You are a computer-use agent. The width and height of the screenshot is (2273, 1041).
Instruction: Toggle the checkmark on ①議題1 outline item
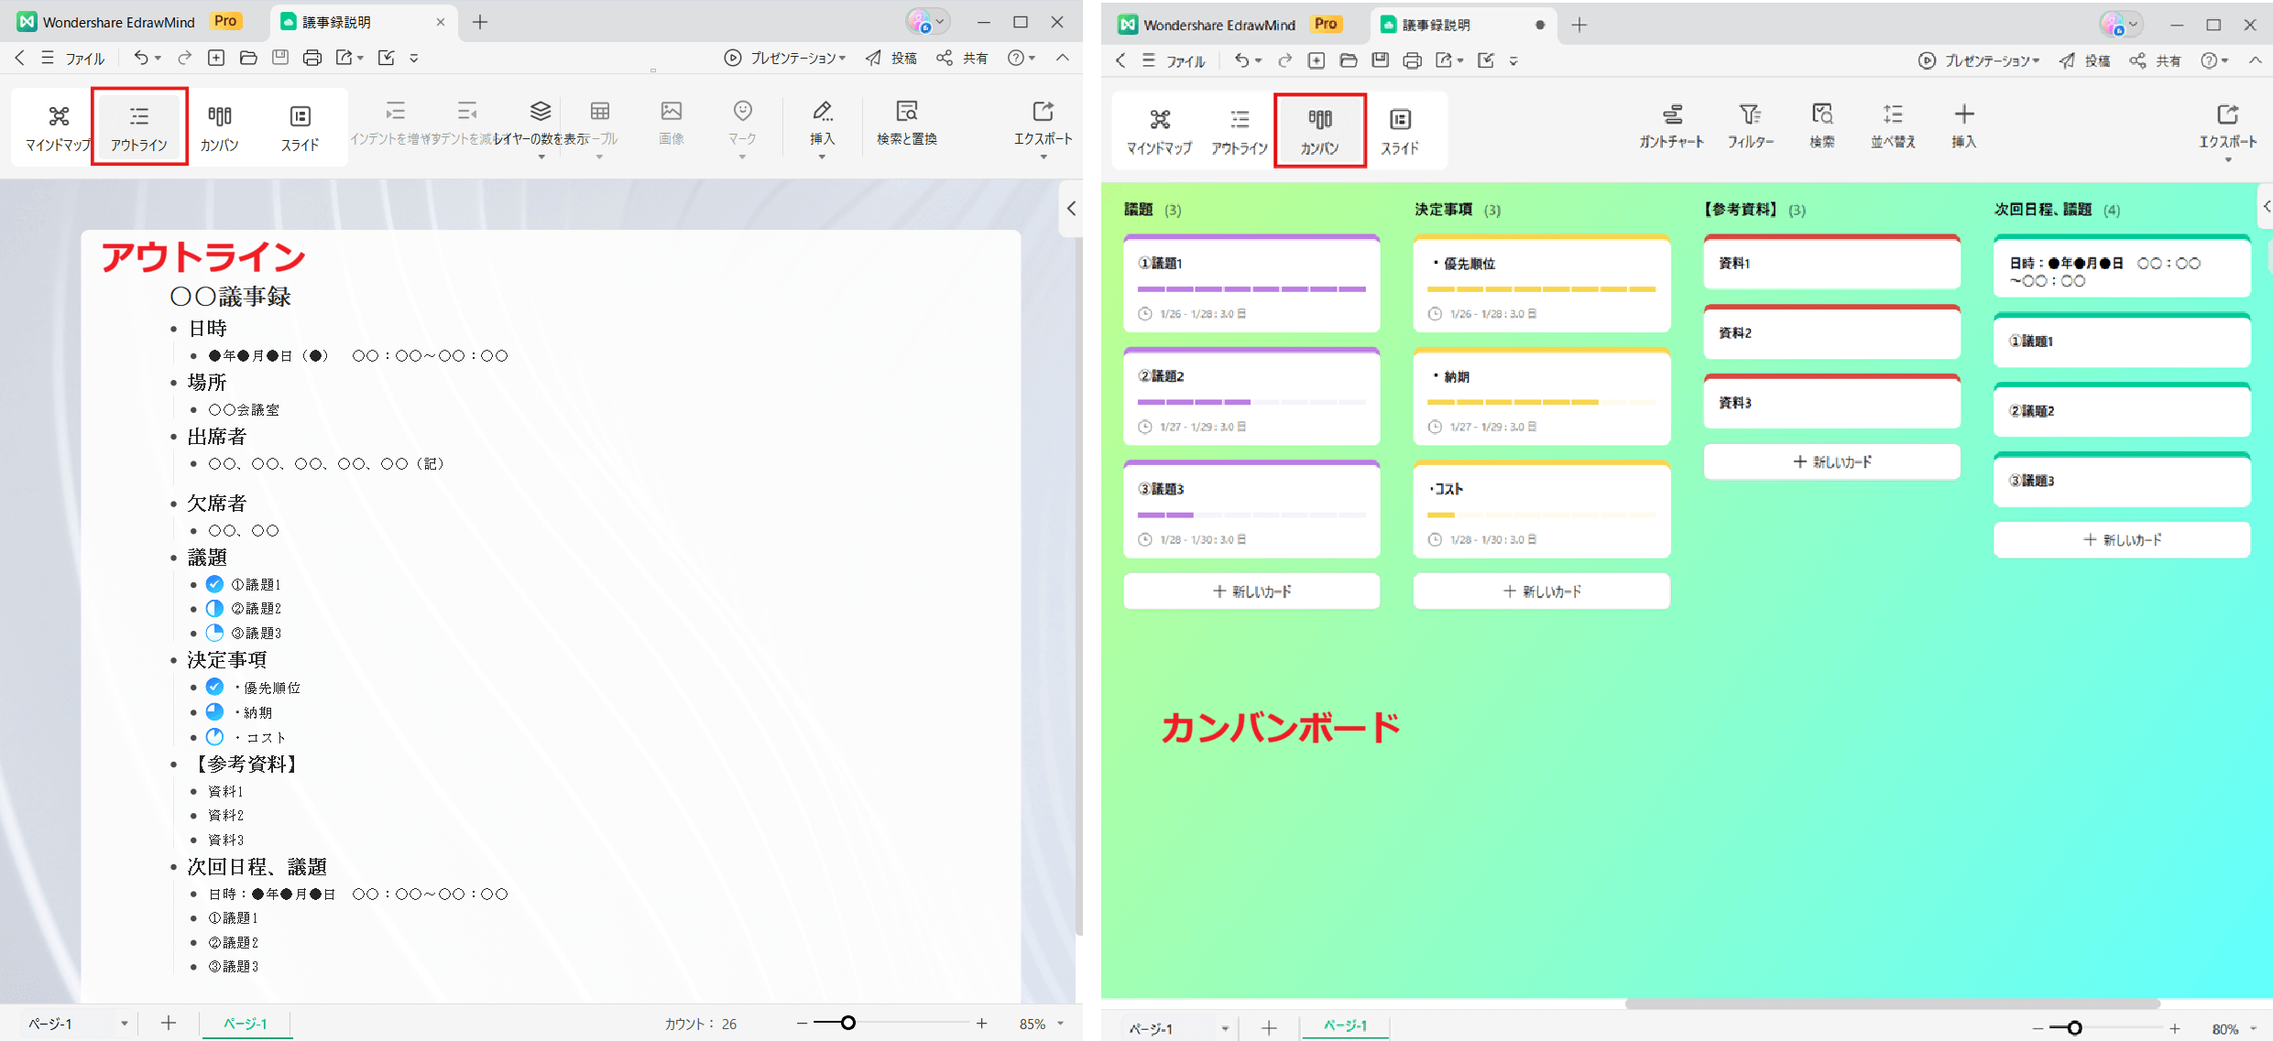214,584
